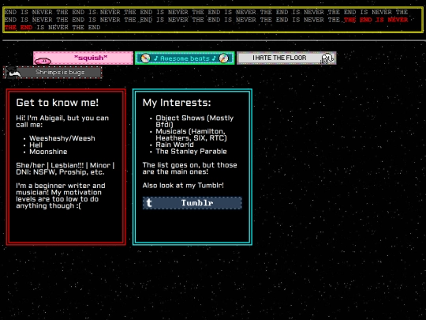
Task: Click "The list goes on" paragraph
Action: pyautogui.click(x=189, y=168)
